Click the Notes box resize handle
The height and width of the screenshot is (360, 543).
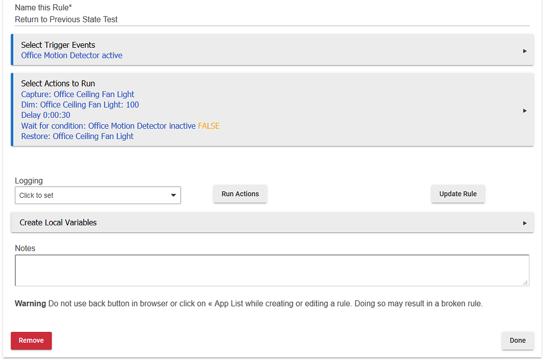[526, 283]
